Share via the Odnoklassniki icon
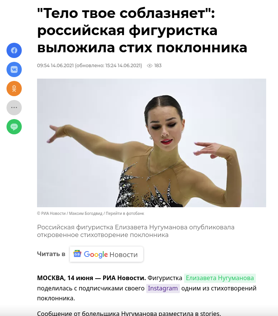 14,89
